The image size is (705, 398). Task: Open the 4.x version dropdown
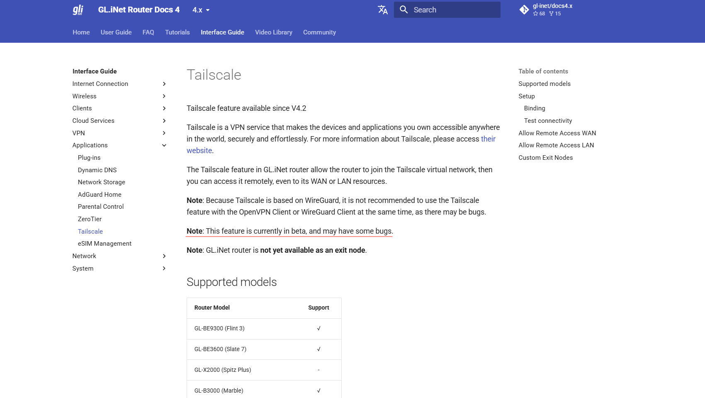coord(201,10)
